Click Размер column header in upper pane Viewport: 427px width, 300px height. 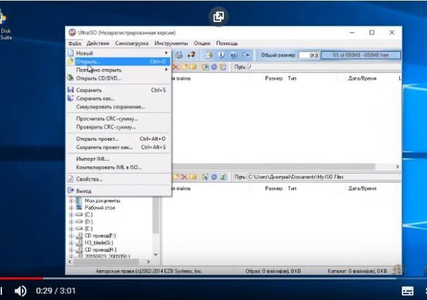pyautogui.click(x=274, y=78)
